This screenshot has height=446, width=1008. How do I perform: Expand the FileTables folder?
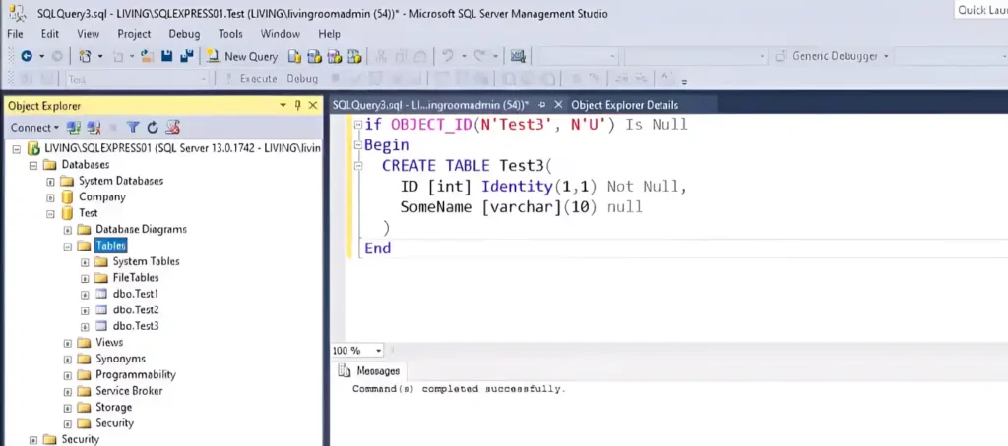point(85,278)
